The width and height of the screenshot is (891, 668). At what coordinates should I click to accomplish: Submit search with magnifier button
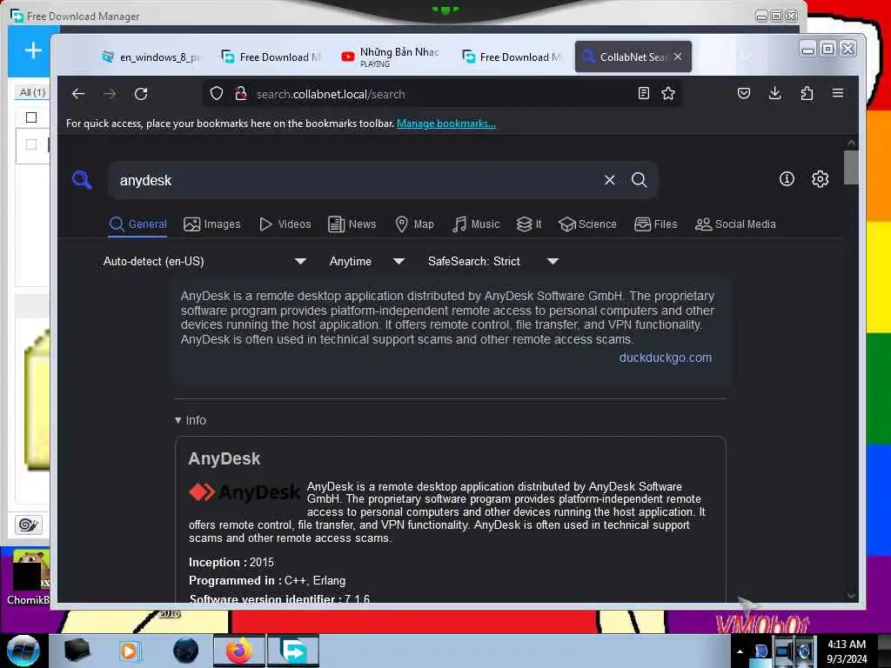pos(640,180)
